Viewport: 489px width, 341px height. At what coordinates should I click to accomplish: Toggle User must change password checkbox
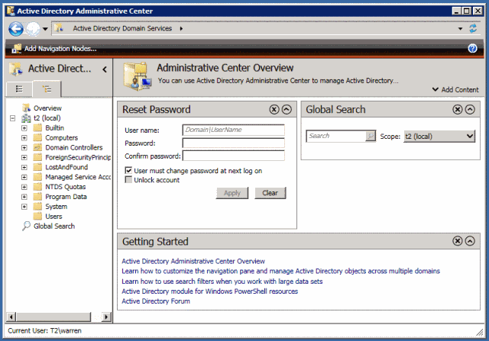tap(128, 170)
